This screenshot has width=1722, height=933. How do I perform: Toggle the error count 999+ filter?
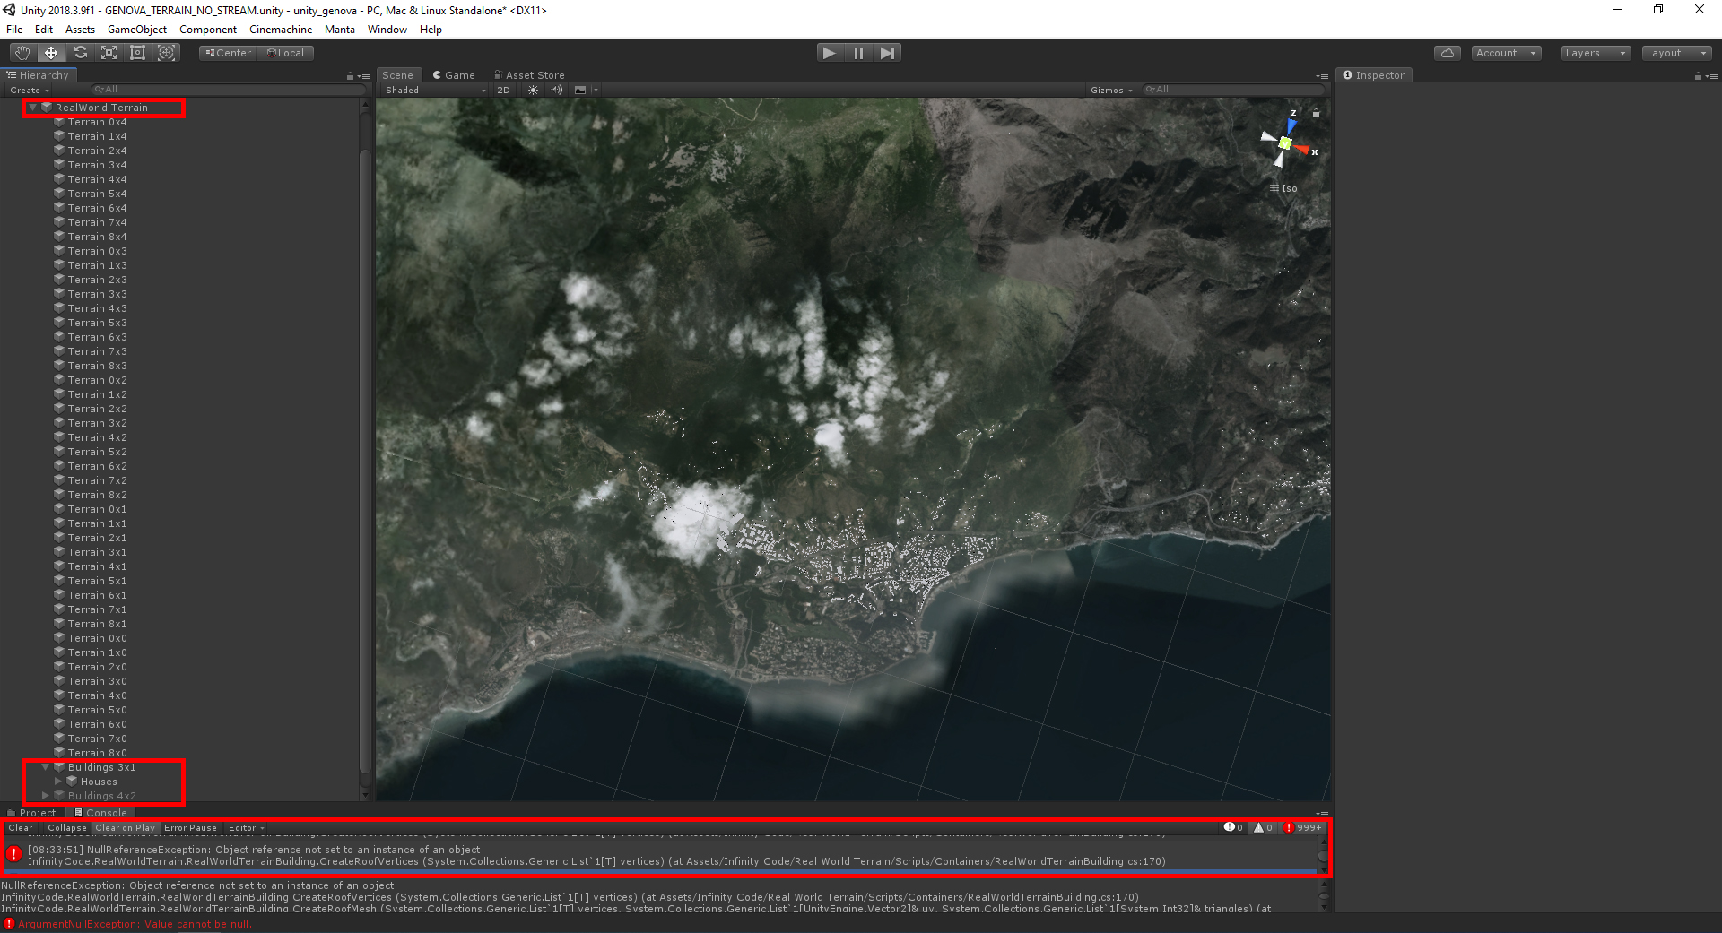point(1303,828)
